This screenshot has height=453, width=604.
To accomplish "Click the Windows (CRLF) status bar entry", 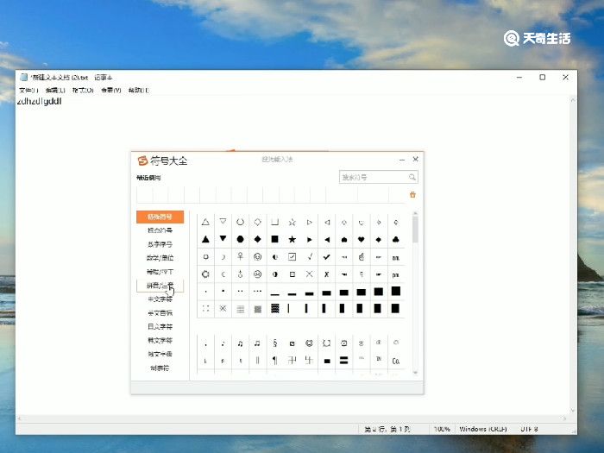I will (482, 429).
